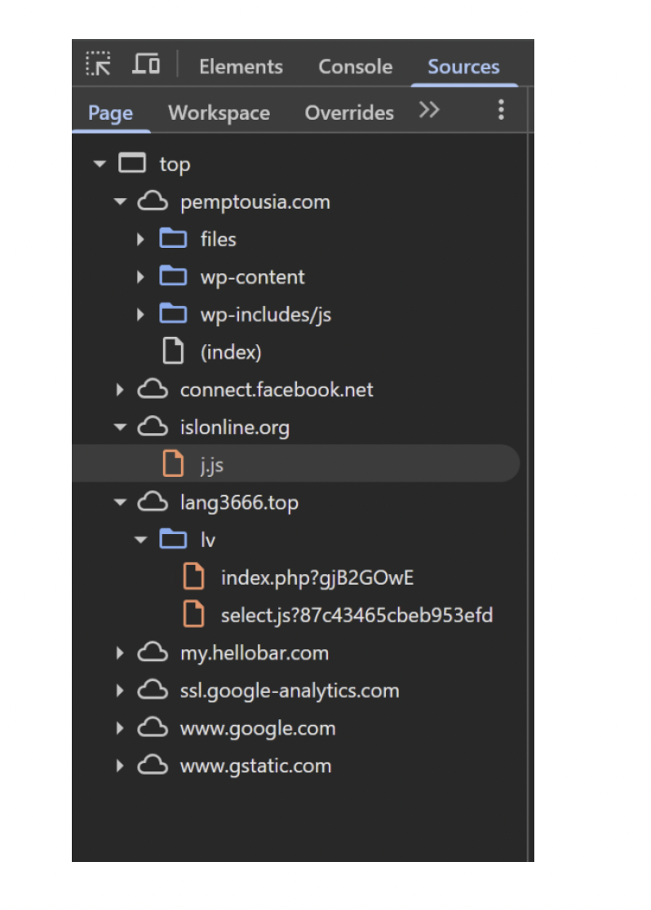Screen dimensions: 651x910
Task: Select the select.js script file
Action: coord(356,615)
